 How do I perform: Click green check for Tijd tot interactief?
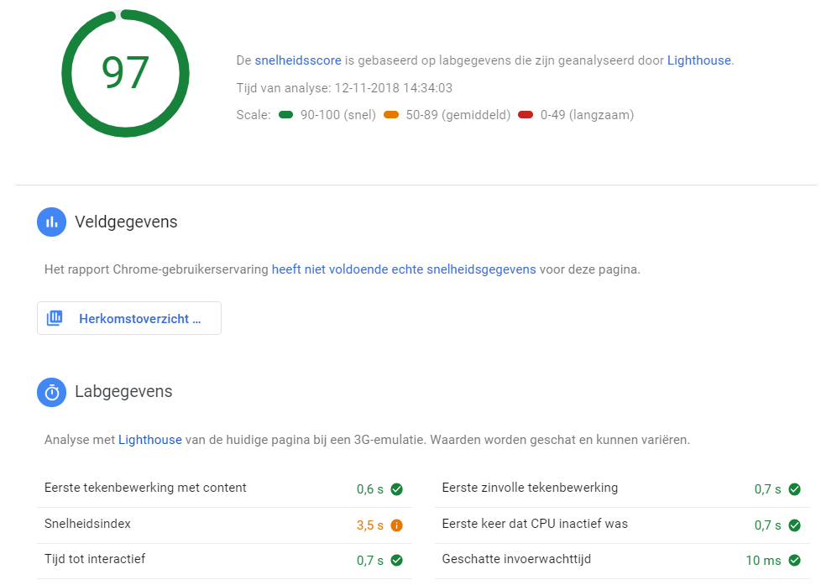pyautogui.click(x=397, y=560)
